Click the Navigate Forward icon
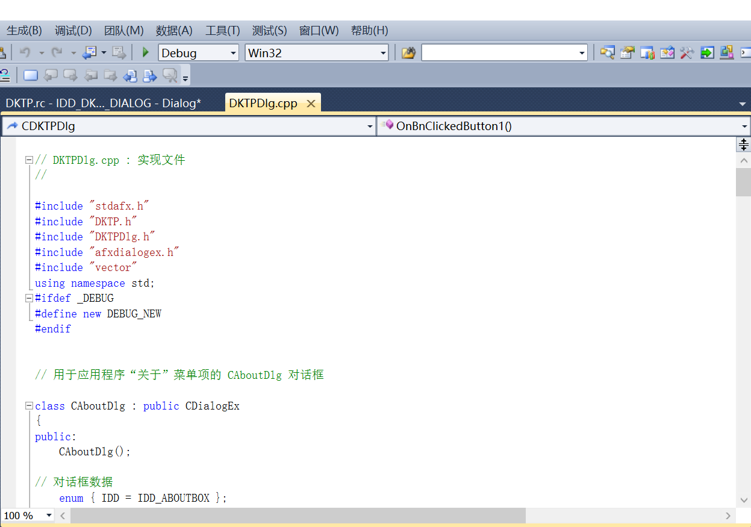751x527 pixels. (119, 52)
